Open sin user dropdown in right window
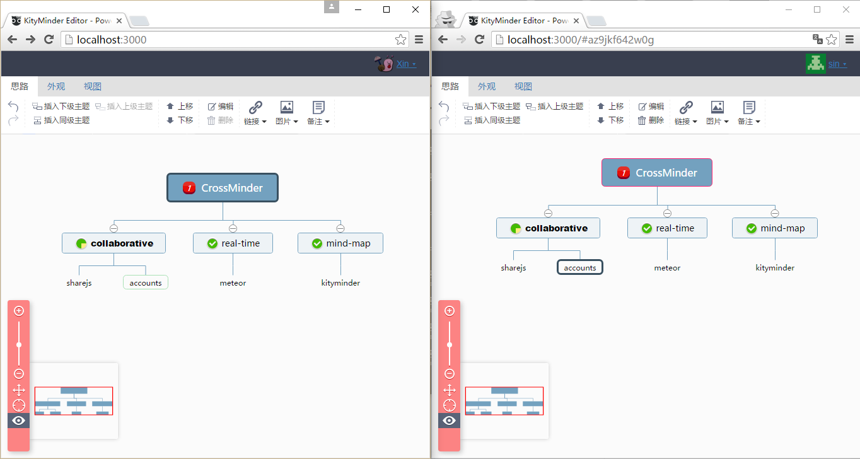The height and width of the screenshot is (459, 860). (837, 64)
